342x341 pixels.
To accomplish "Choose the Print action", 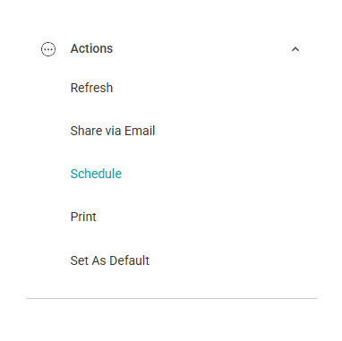I will click(83, 217).
